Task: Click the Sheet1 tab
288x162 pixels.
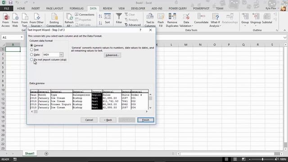Action: [x=30, y=153]
